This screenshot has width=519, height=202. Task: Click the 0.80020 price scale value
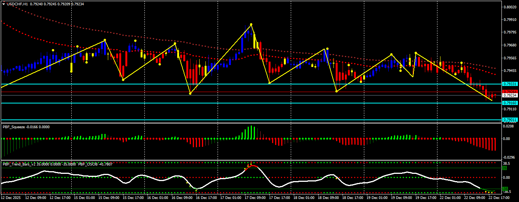510,7
